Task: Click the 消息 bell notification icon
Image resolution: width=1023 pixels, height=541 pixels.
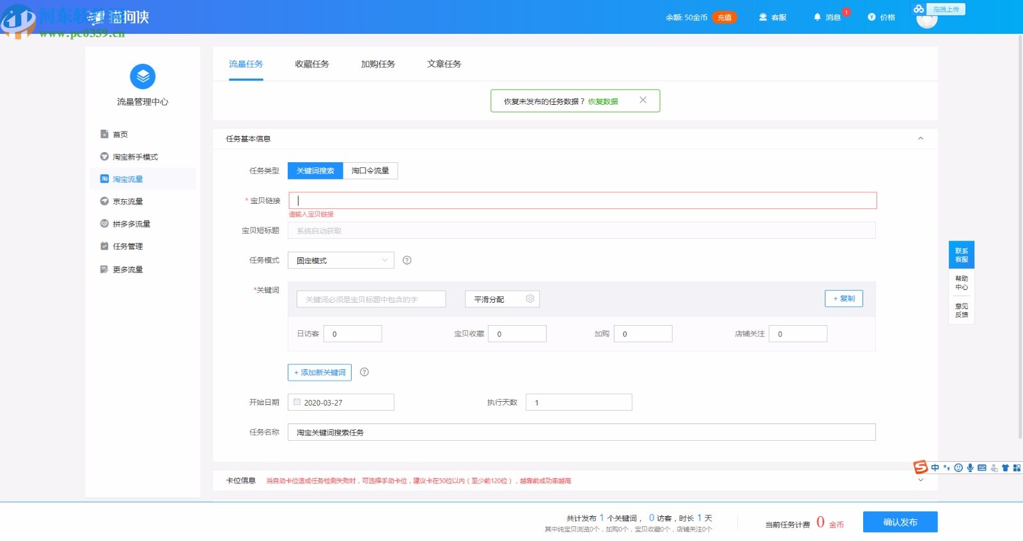Action: [x=817, y=17]
